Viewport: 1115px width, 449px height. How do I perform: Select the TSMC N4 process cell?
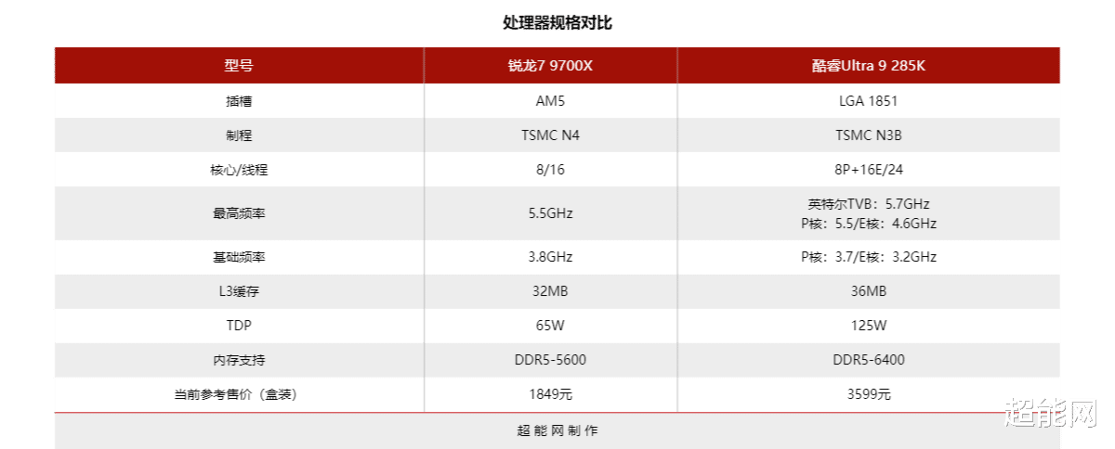550,135
